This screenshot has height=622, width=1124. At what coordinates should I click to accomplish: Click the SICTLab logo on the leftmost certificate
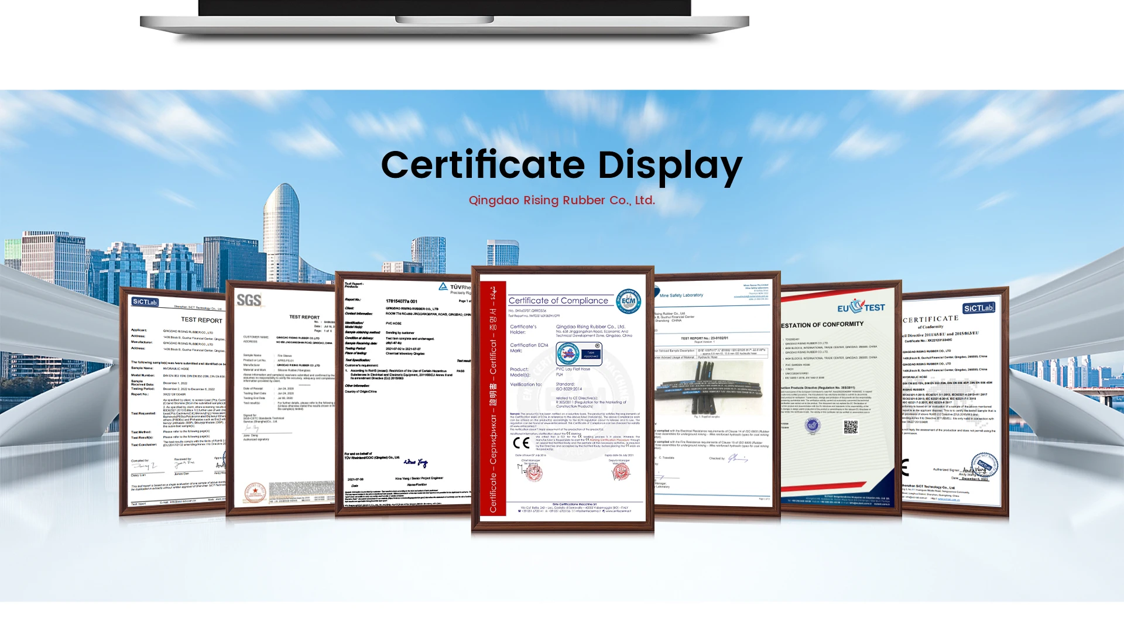[x=145, y=302]
